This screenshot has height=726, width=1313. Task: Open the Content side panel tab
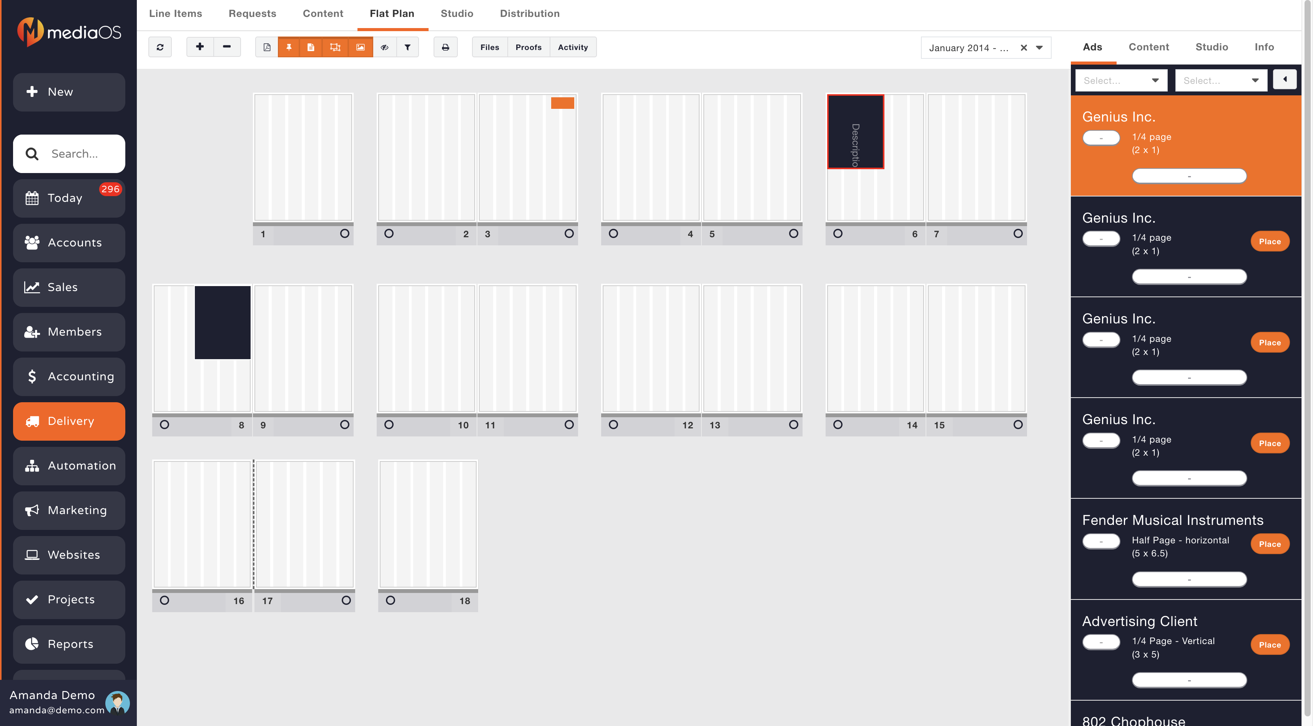click(x=1148, y=47)
